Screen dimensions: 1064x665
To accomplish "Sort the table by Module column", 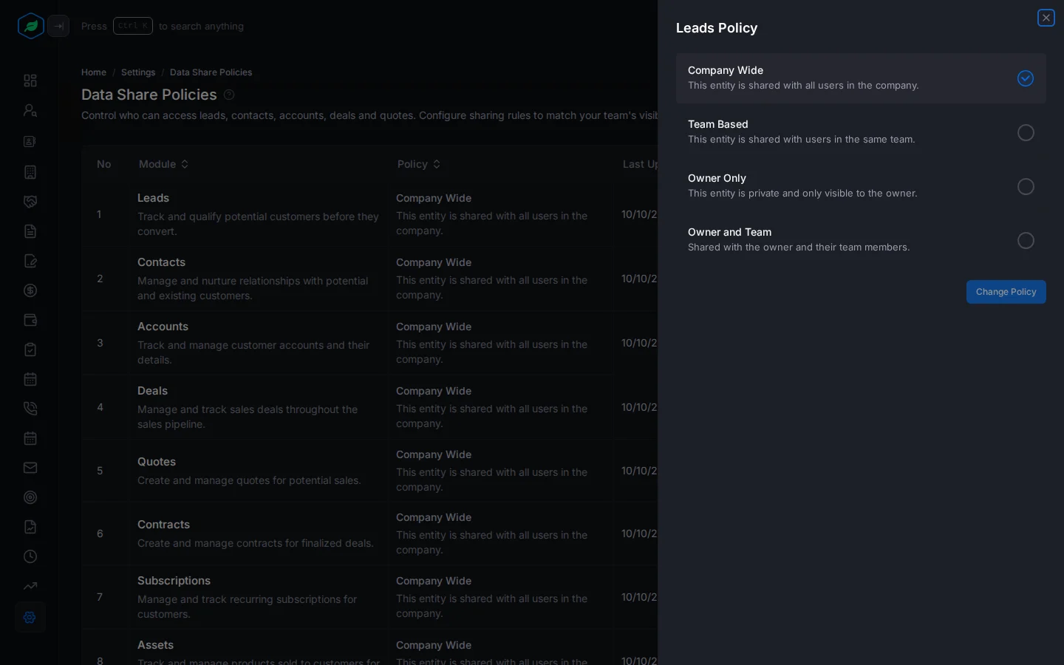I will point(164,164).
